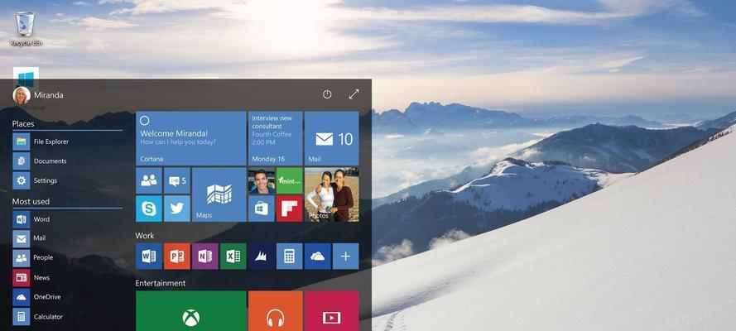Click the Most used section heading

point(31,202)
